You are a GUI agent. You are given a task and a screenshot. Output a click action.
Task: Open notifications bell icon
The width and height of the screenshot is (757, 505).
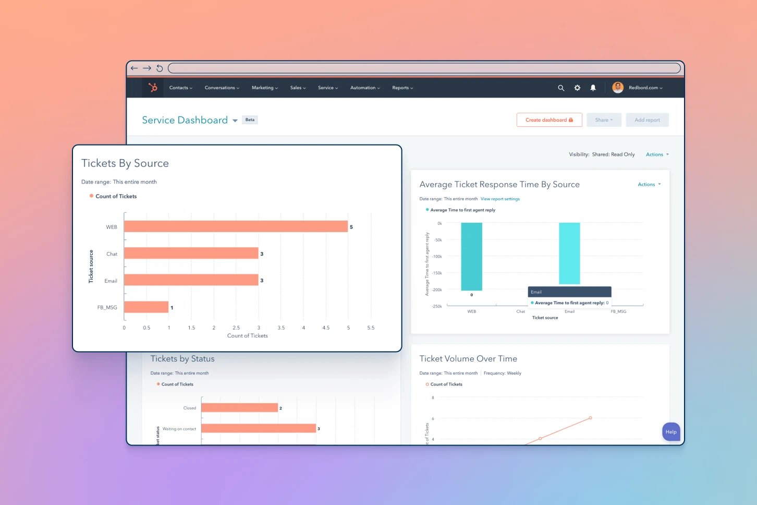point(593,88)
